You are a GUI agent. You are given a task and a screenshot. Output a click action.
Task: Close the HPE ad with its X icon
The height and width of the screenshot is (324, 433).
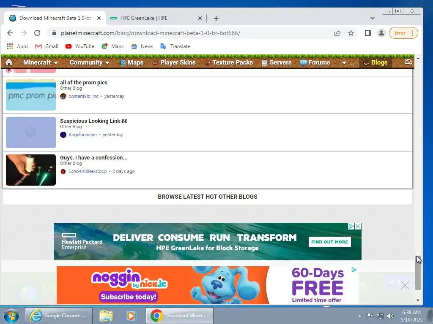(x=358, y=226)
